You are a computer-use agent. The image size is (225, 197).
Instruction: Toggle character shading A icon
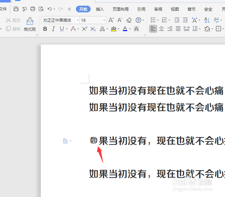click(136, 29)
